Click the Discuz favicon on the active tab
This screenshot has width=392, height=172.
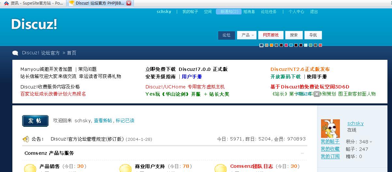(x=72, y=3)
